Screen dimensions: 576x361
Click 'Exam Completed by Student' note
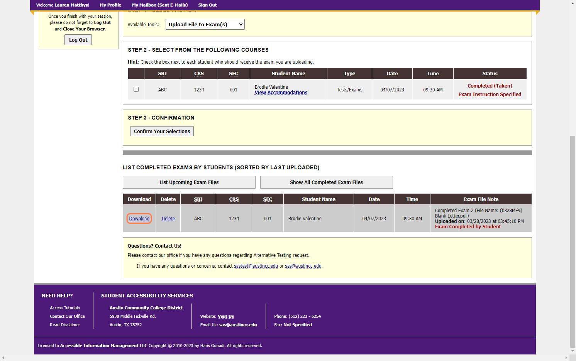[468, 227]
